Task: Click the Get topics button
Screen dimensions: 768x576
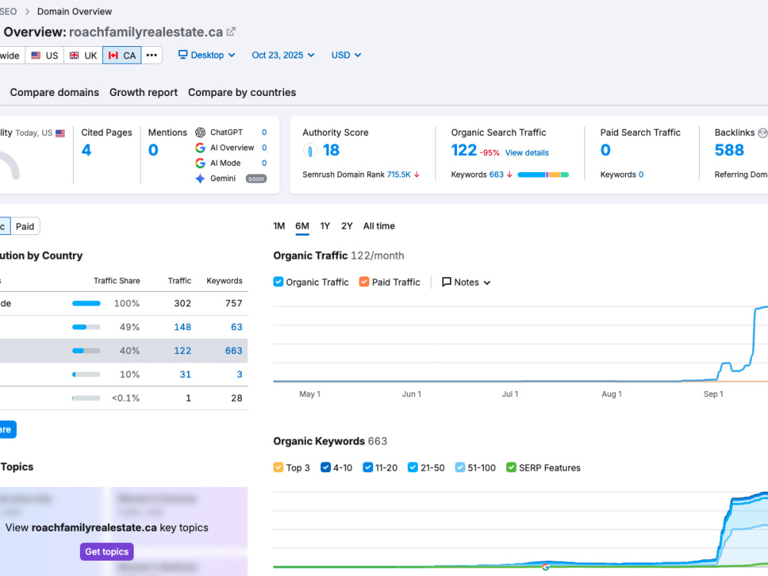Action: pos(107,551)
